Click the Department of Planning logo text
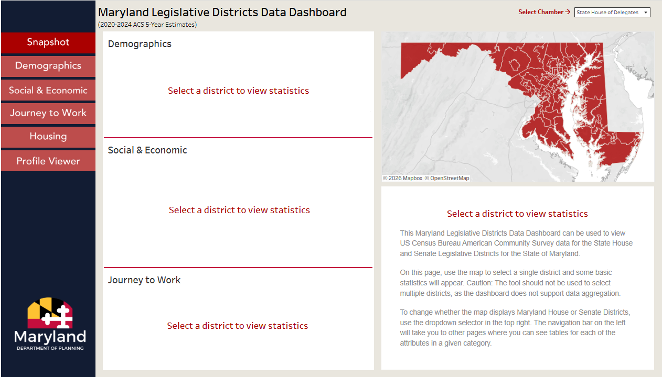The height and width of the screenshot is (377, 662). pos(50,348)
